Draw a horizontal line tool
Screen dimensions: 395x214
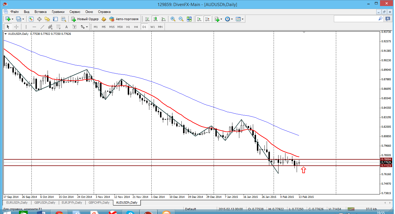coord(34,27)
